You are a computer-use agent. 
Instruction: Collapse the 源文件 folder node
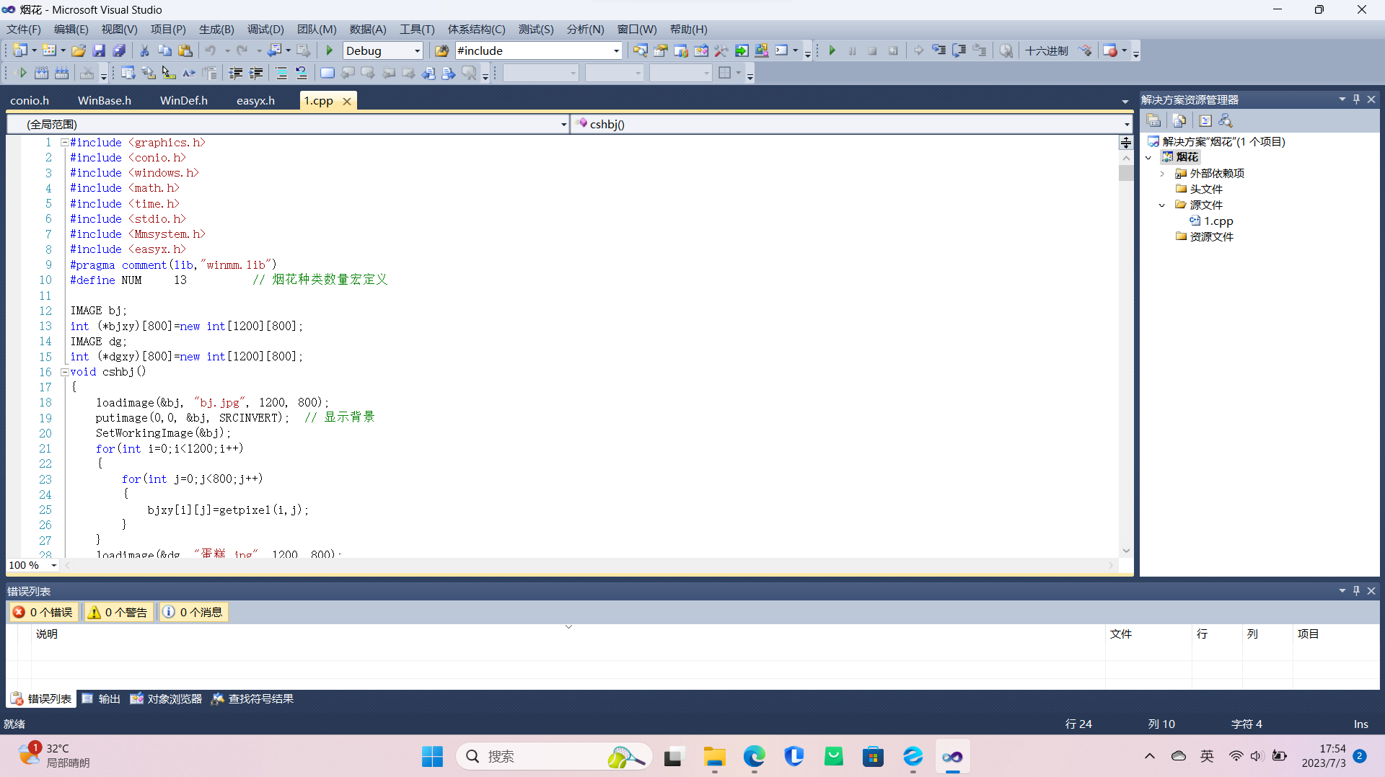[1162, 205]
